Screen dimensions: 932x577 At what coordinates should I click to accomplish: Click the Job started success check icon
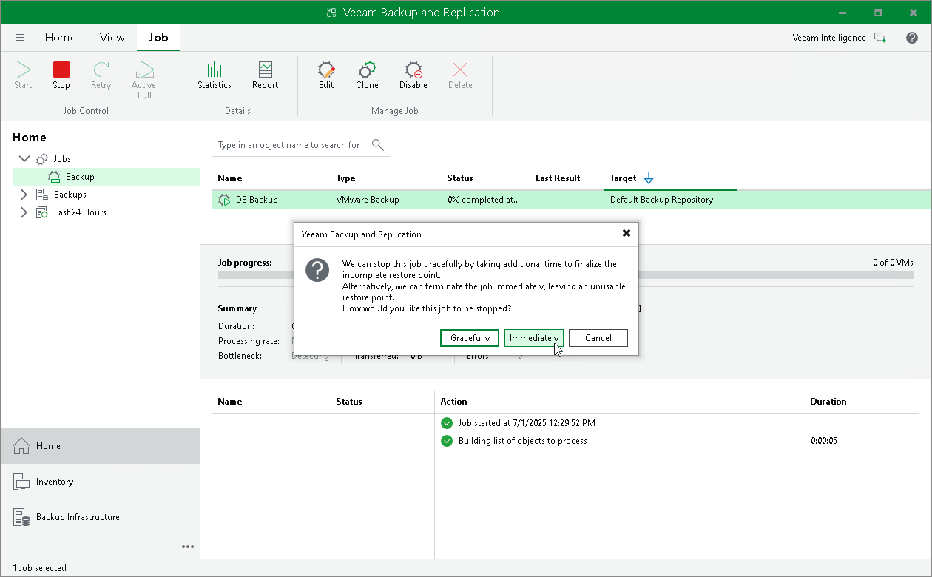(x=446, y=423)
